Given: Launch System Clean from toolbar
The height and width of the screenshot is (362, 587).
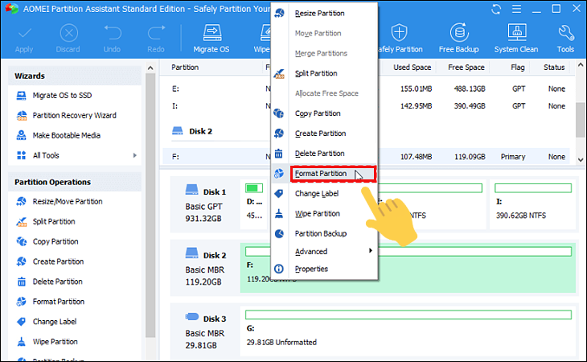Looking at the screenshot, I should click(516, 39).
